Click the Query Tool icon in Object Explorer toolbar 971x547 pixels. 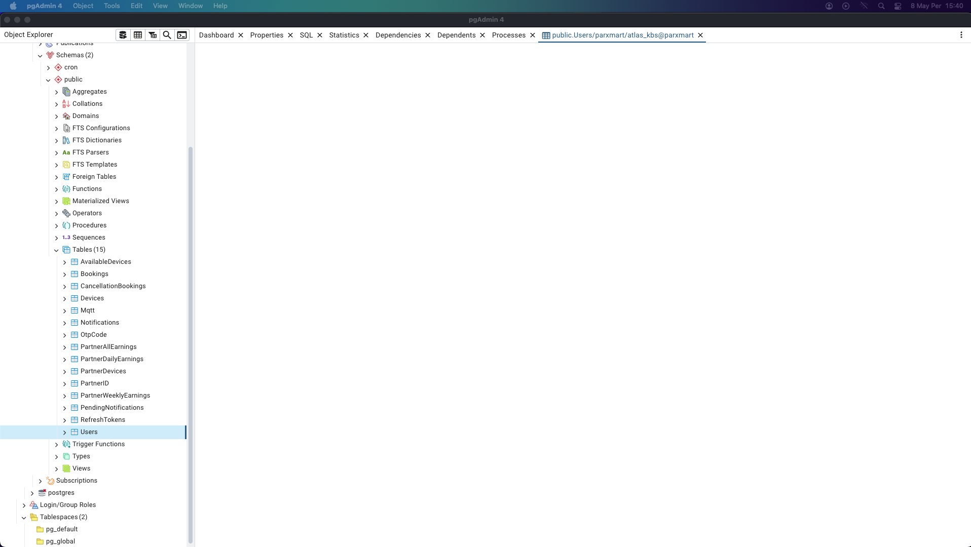123,35
